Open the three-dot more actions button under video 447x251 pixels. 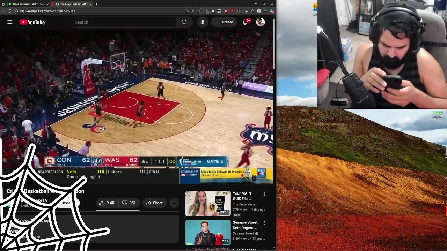pos(174,203)
